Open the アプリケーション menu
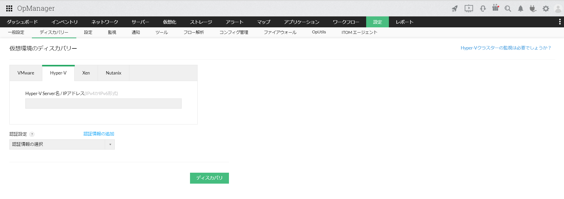 click(x=302, y=22)
